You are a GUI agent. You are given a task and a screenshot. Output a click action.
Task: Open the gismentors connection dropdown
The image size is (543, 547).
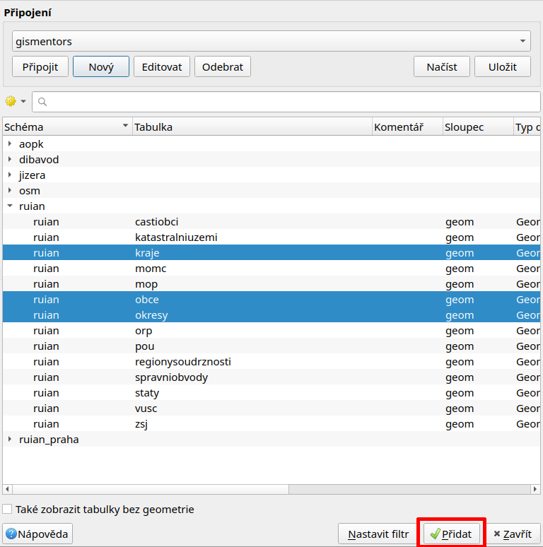coord(271,41)
